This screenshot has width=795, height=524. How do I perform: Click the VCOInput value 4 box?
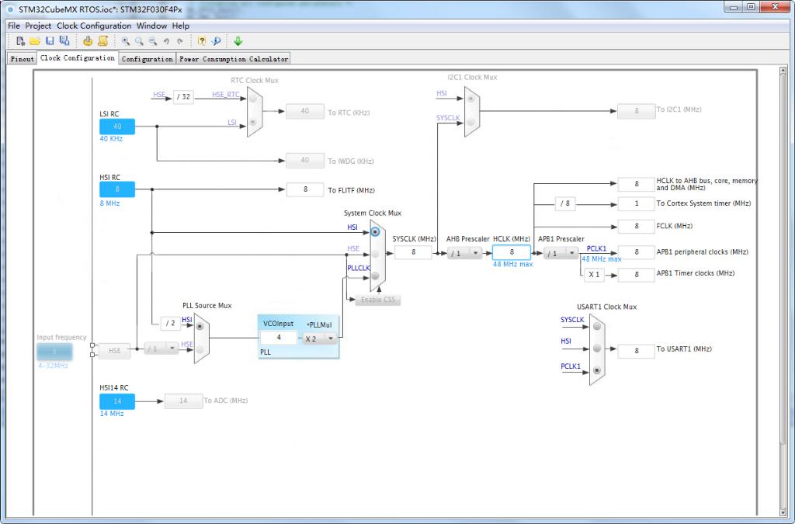[x=279, y=338]
